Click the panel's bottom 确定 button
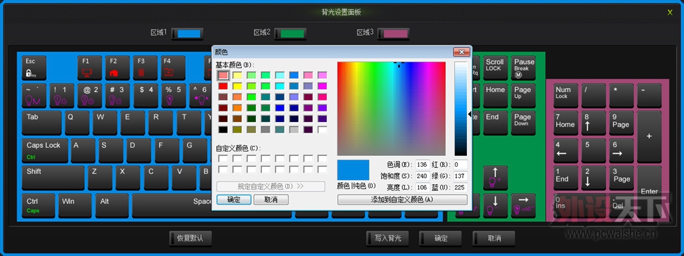This screenshot has height=256, width=684. tap(441, 238)
